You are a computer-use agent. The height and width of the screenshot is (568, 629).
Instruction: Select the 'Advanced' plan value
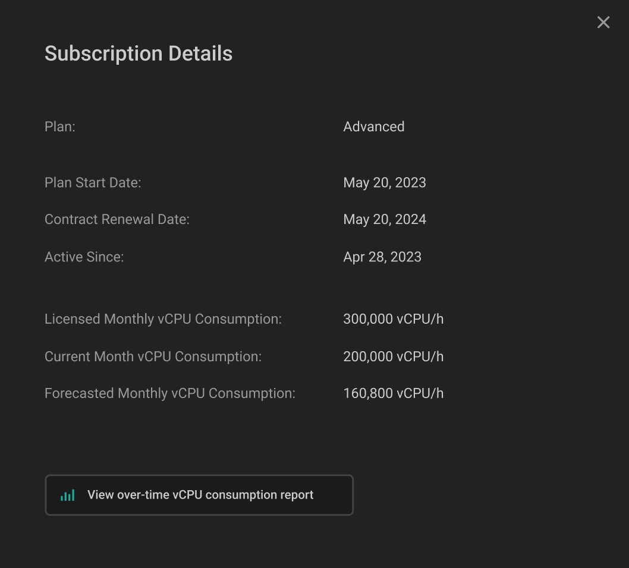pos(373,127)
